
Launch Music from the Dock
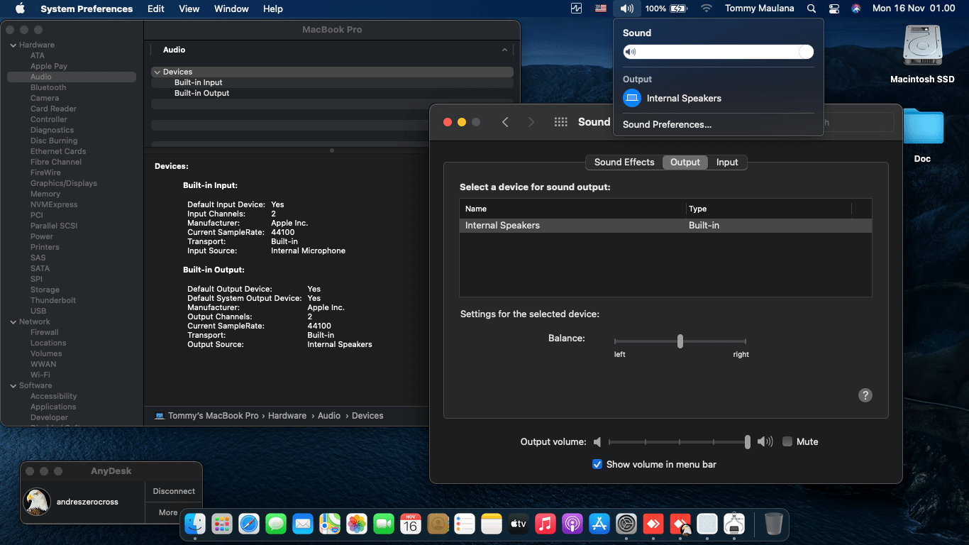click(545, 524)
